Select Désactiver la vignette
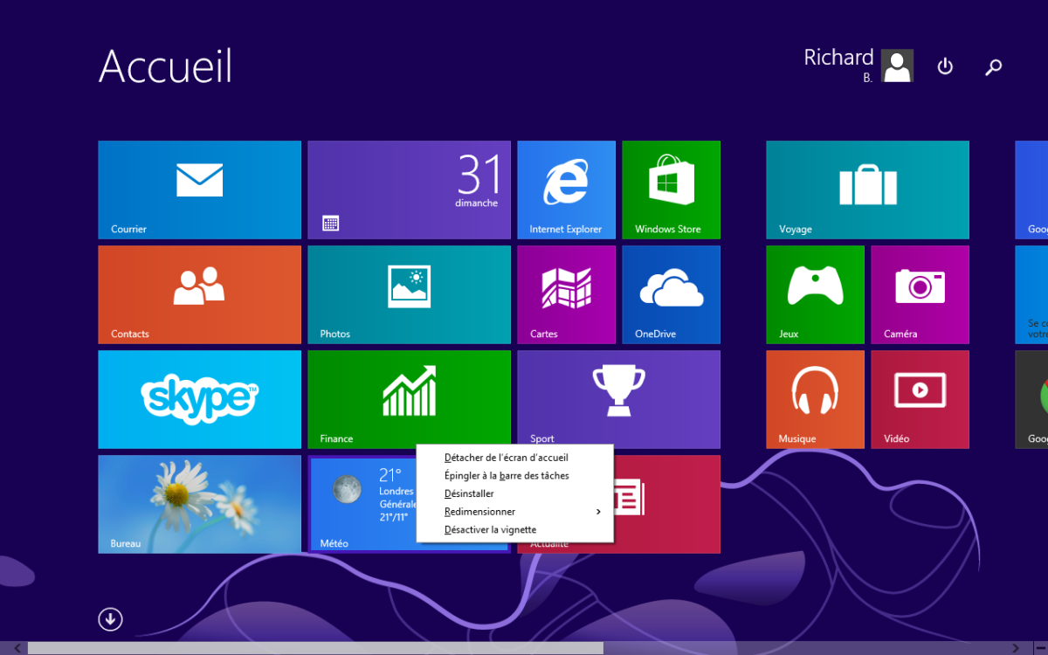 (514, 529)
